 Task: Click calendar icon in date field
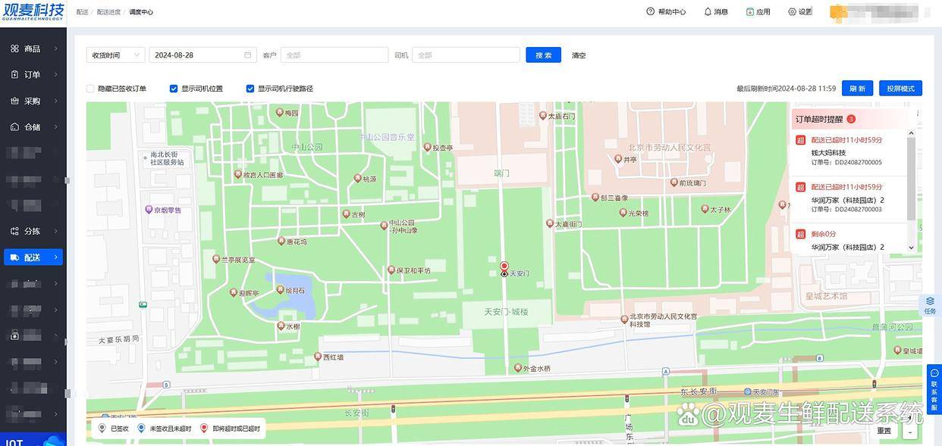coord(247,55)
